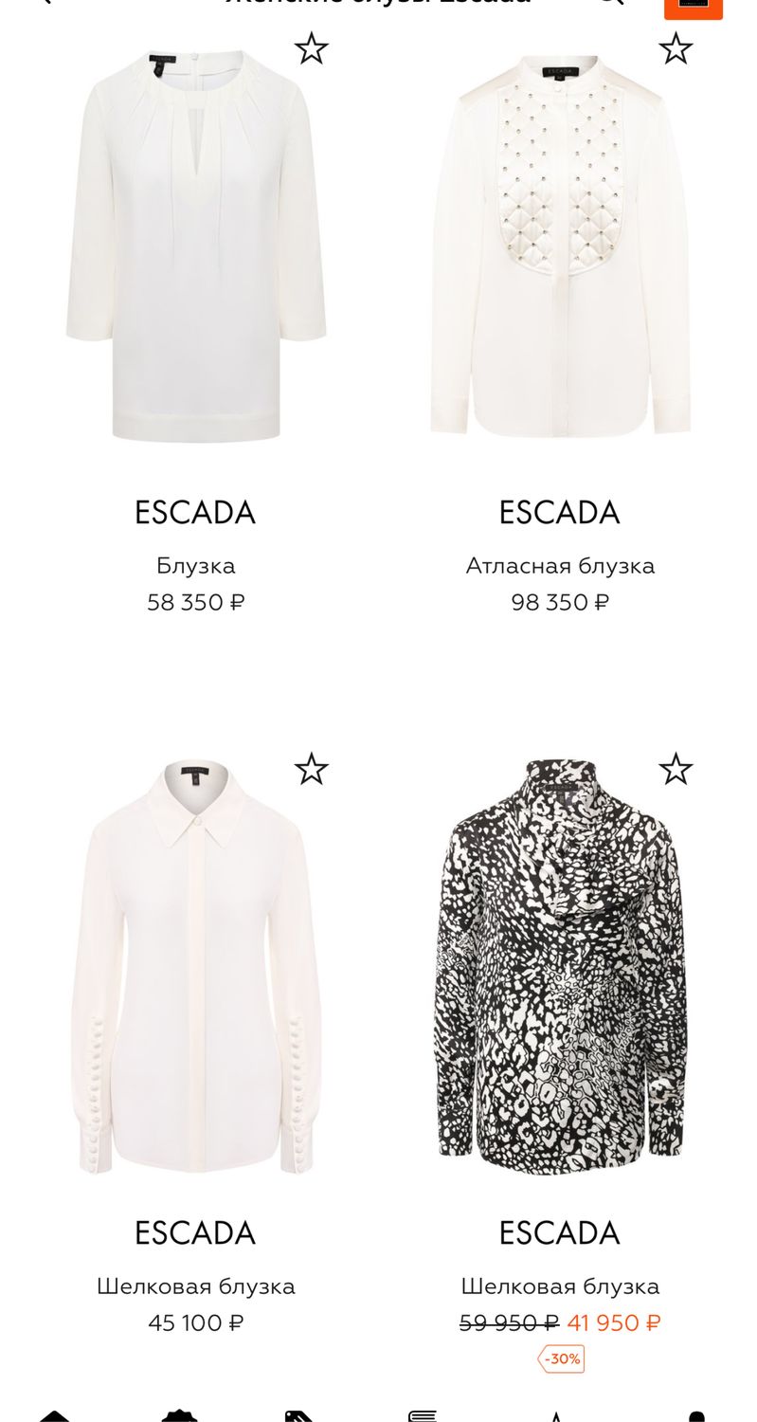Screen dimensions: 757x1422
Task: Open the profile tab in bottom bar
Action: click(x=696, y=1416)
